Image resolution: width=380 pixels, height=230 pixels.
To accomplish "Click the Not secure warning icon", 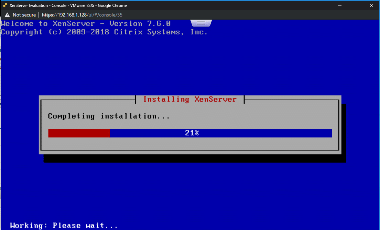I will point(7,15).
